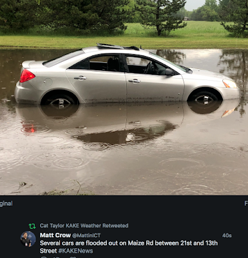Open the @MattinICT handle link

[86, 235]
